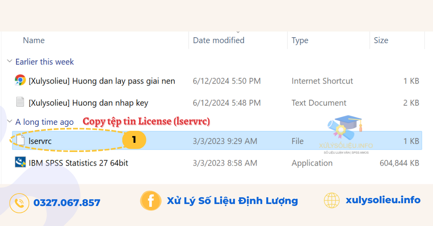
Task: Select the lservrc file name
Action: [40, 141]
